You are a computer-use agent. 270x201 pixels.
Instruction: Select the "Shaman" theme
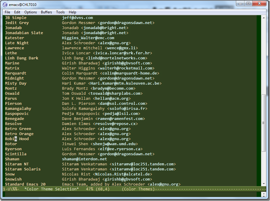click(12, 159)
